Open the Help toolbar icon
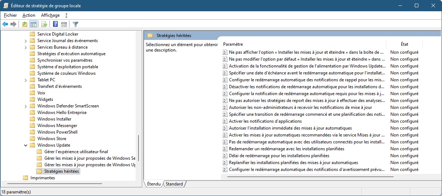This screenshot has height=196, width=442. click(x=55, y=24)
